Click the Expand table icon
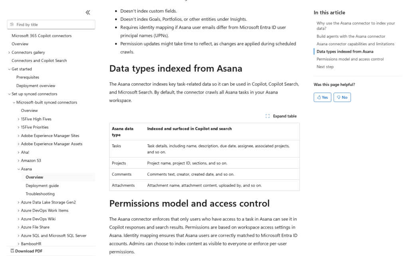Image resolution: width=409 pixels, height=263 pixels. pyautogui.click(x=267, y=116)
